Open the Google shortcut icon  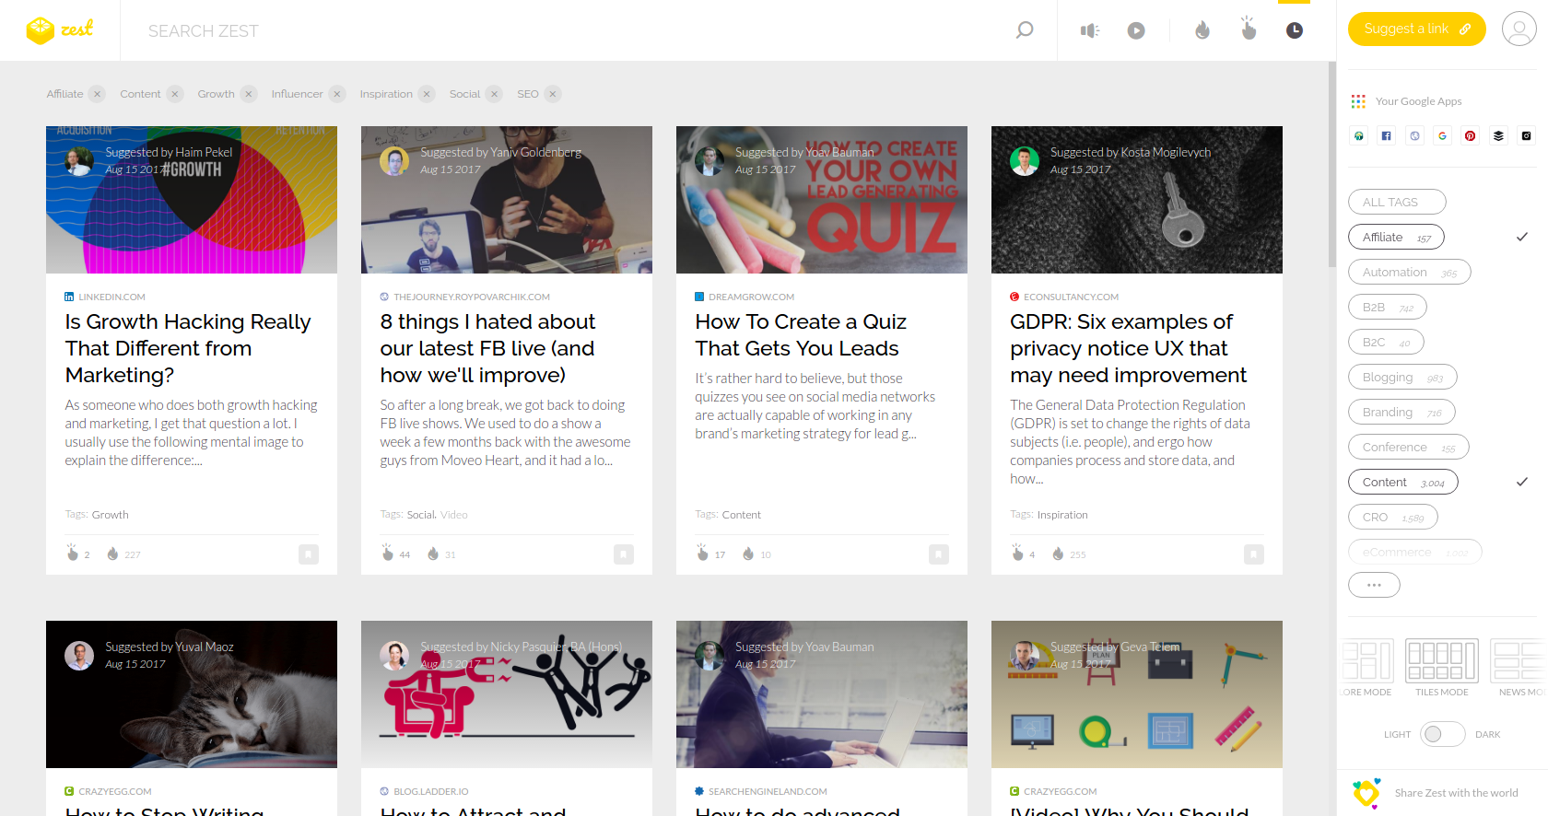click(x=1442, y=135)
